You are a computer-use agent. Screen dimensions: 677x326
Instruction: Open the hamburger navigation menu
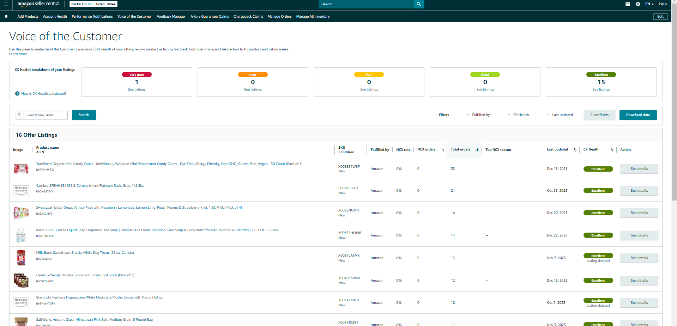6,4
